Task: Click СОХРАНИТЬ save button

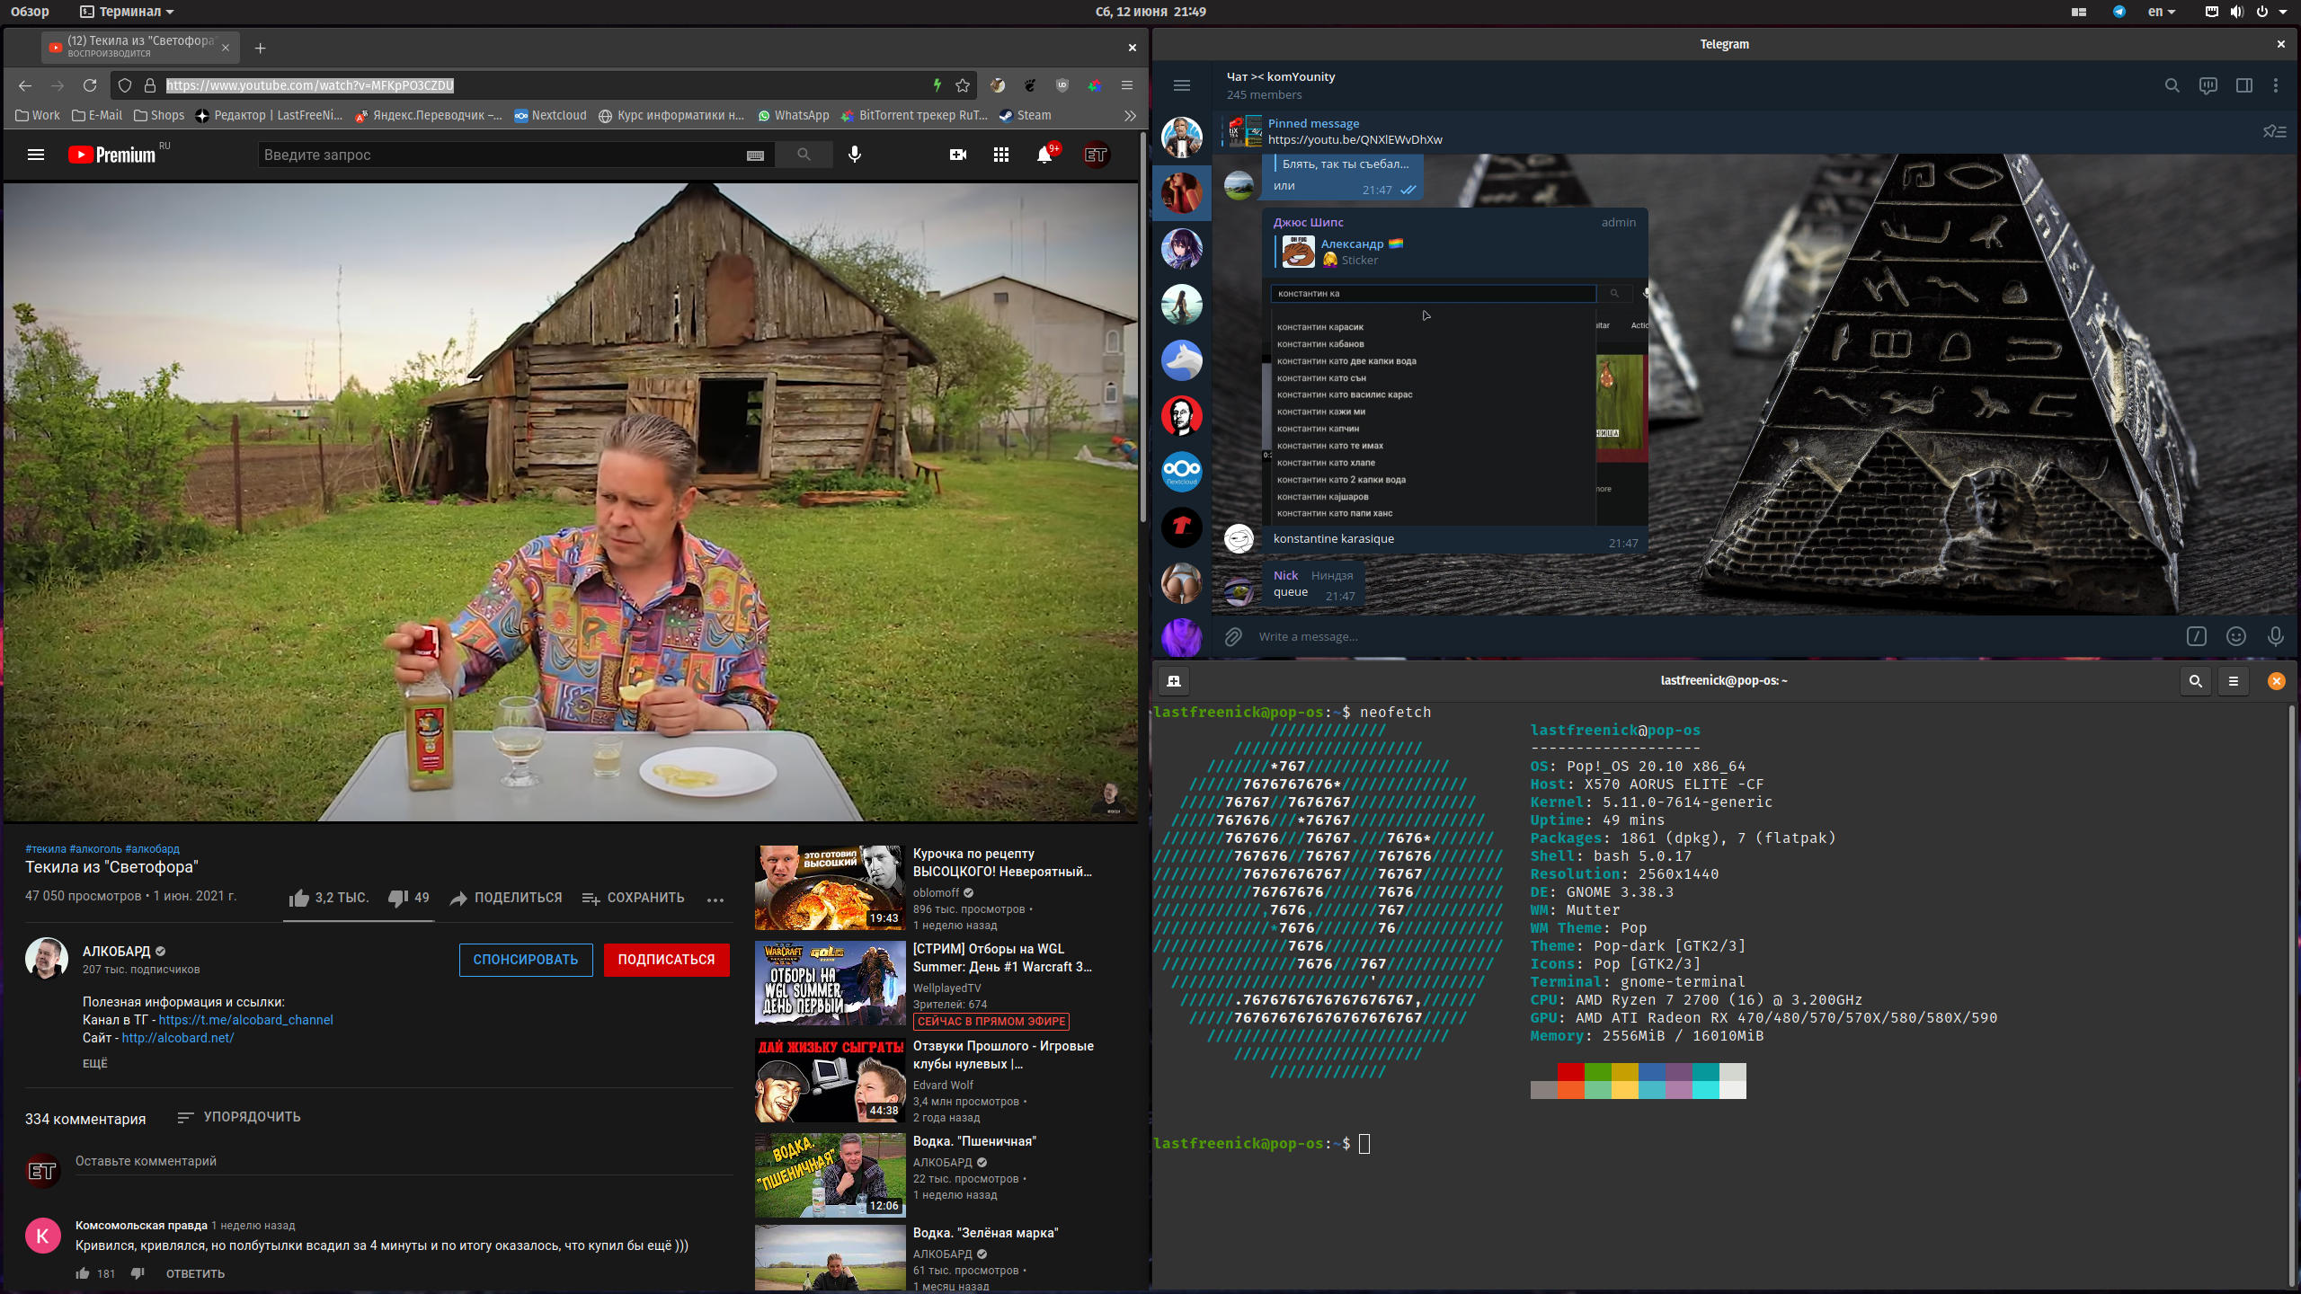Action: click(633, 898)
